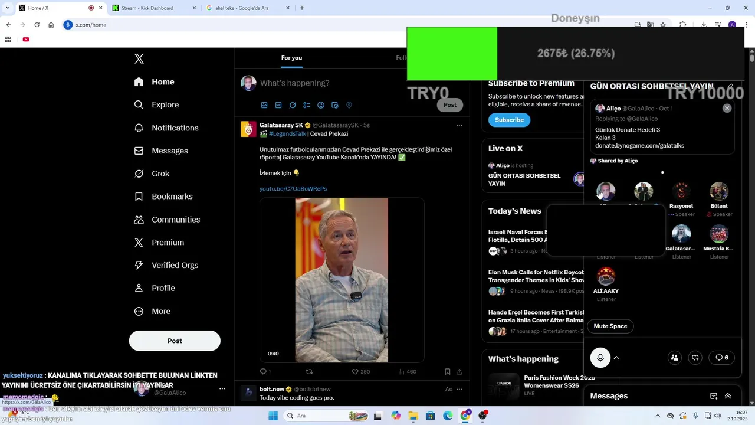Open YouTube bookmark in bookmarks bar
Screen dimensions: 755x425
26,40
